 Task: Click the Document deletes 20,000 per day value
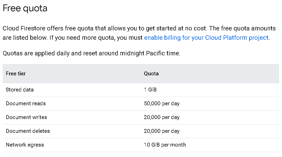click(162, 131)
